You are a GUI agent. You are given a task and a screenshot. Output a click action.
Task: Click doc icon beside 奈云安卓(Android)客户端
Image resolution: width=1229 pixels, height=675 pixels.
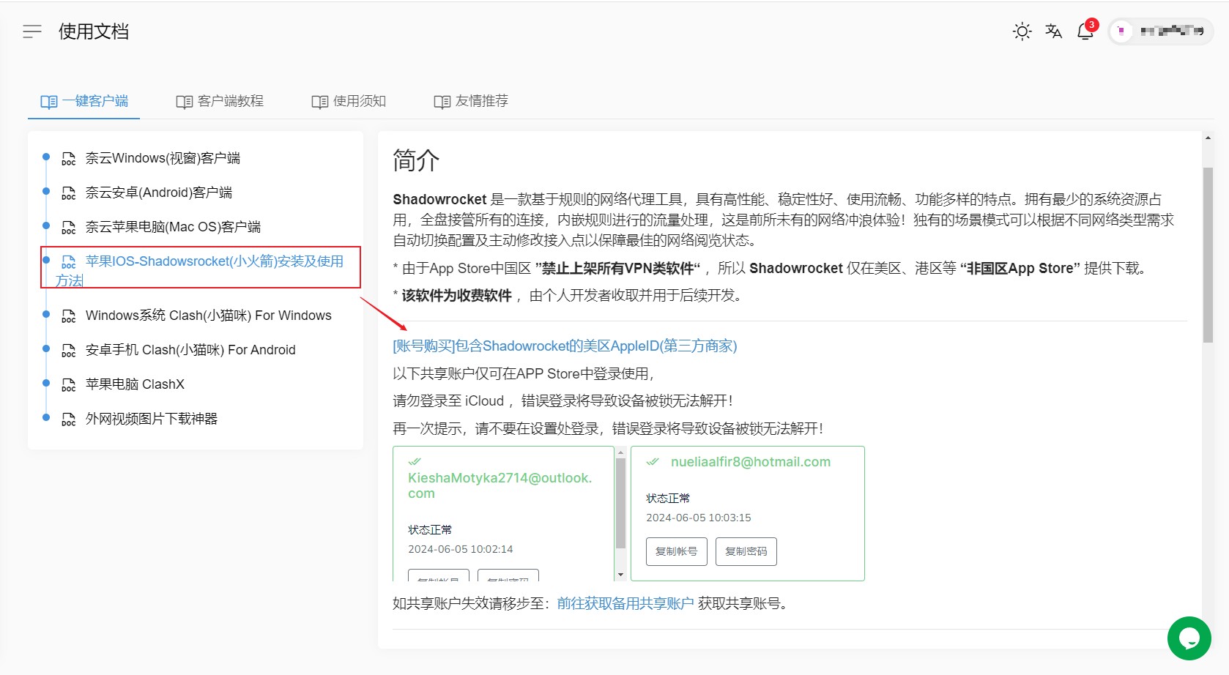click(68, 193)
